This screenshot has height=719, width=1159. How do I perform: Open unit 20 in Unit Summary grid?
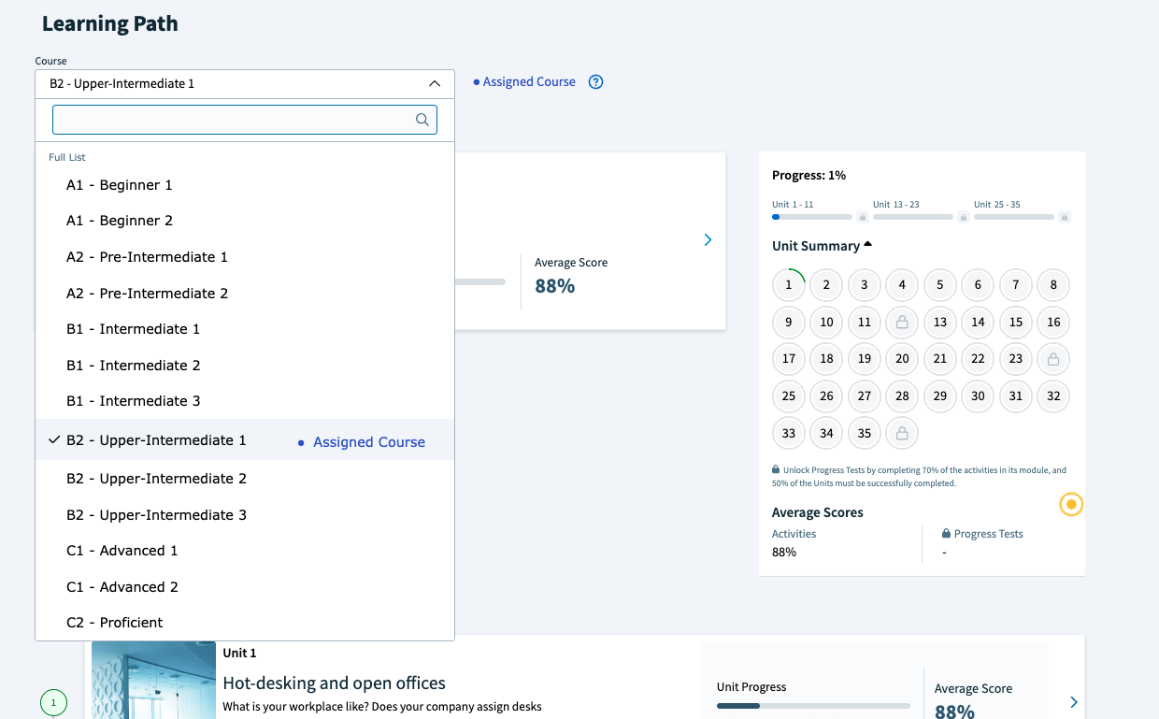click(902, 358)
